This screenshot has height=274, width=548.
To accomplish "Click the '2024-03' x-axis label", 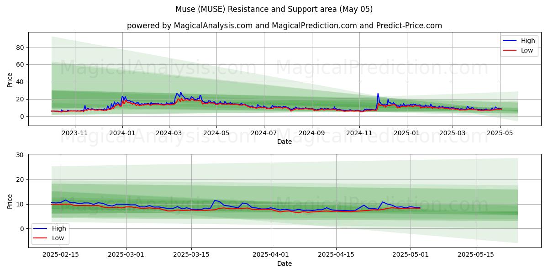I will click(169, 133).
